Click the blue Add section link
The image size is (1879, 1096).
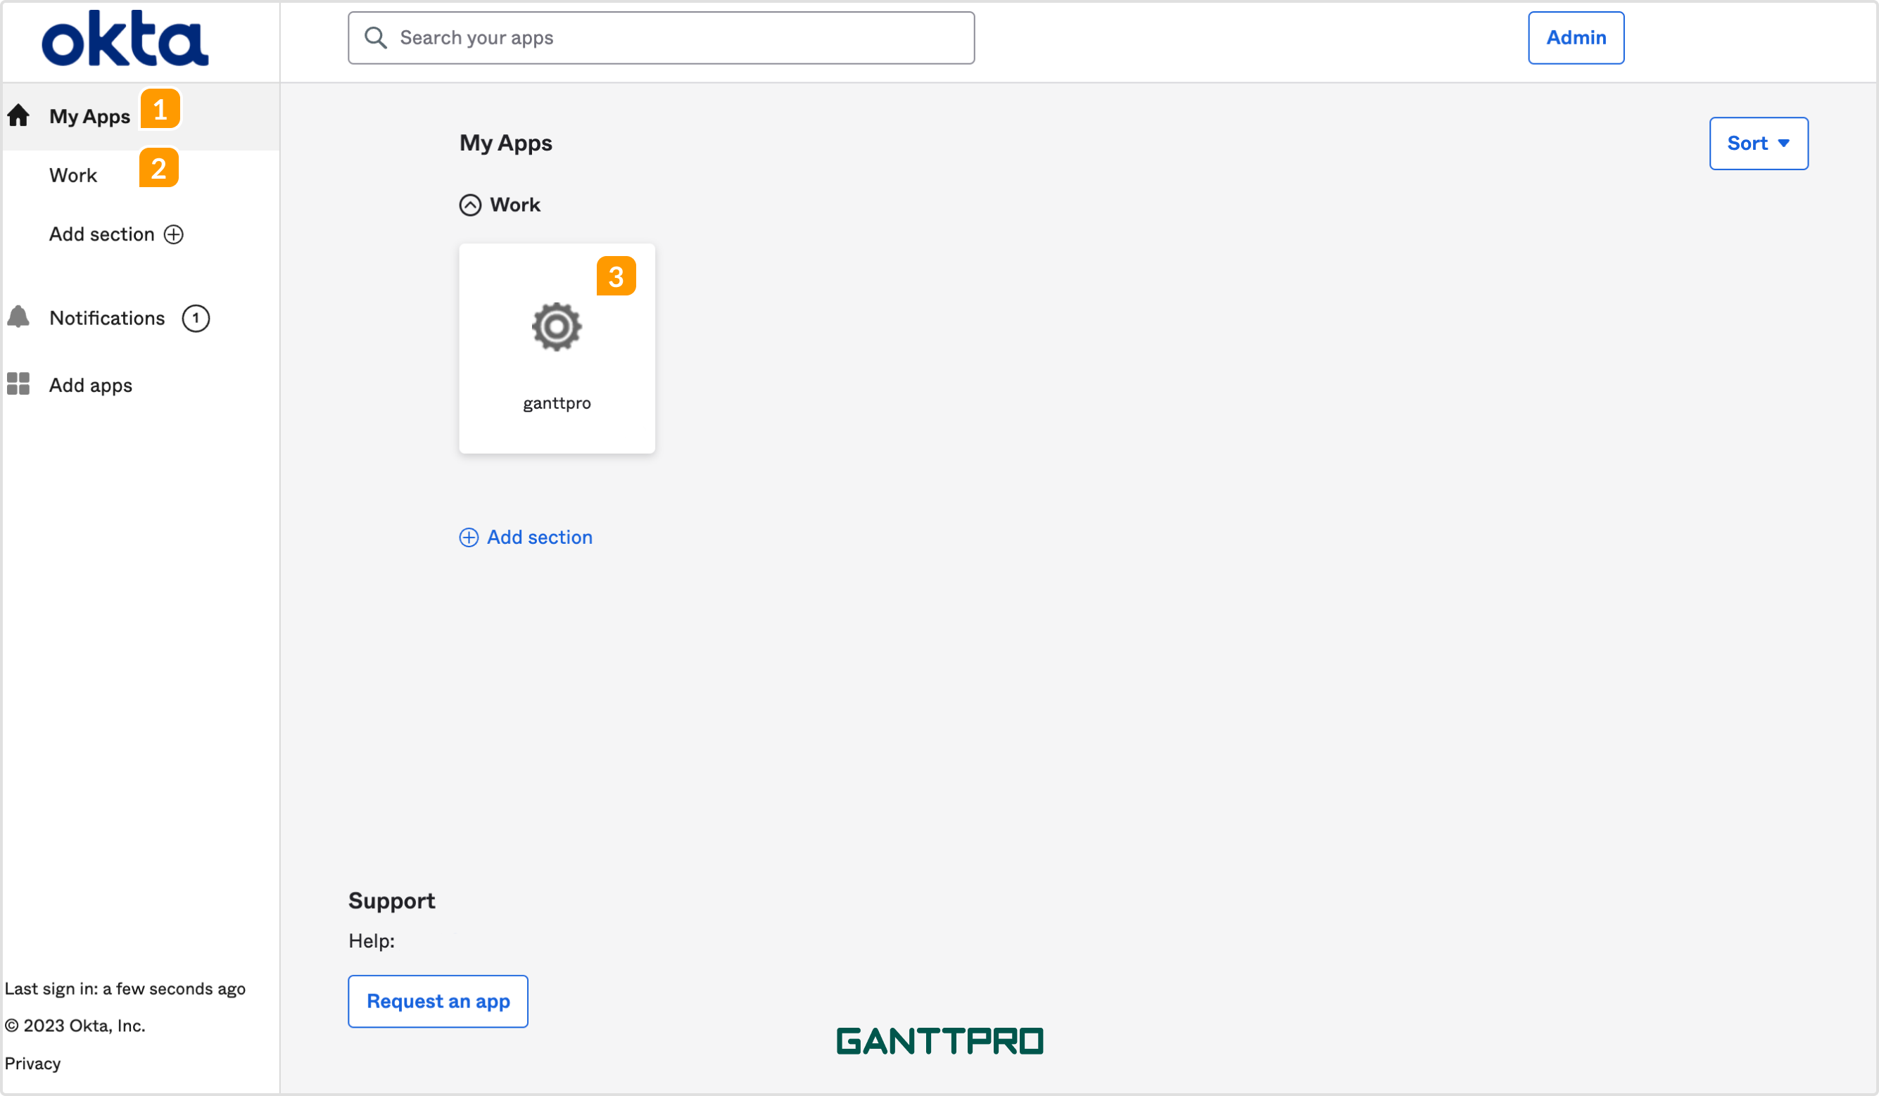[540, 537]
